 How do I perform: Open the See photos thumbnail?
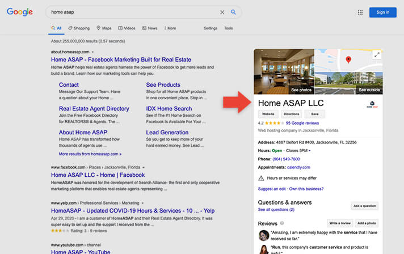click(284, 72)
